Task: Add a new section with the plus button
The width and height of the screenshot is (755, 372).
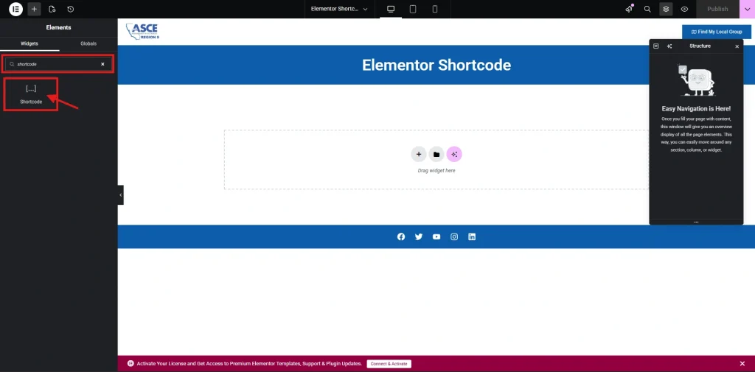Action: click(419, 154)
